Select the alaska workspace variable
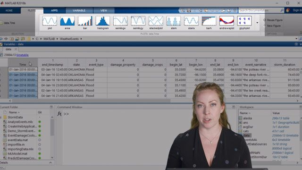The height and width of the screenshot is (170, 302). coord(247,118)
